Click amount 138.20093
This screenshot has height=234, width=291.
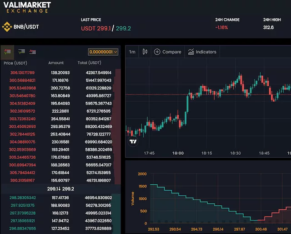60,73
